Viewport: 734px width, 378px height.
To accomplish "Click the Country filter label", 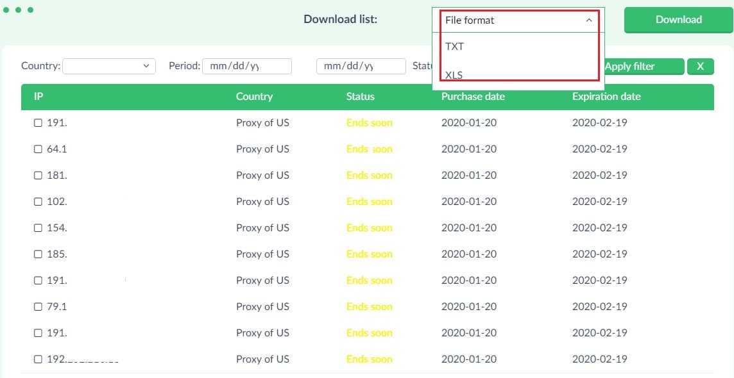I will pos(40,66).
